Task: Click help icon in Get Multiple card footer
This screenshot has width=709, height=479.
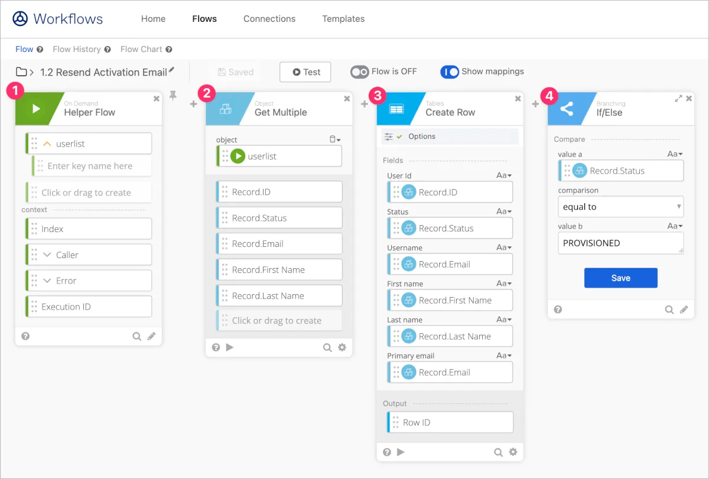Action: tap(216, 347)
